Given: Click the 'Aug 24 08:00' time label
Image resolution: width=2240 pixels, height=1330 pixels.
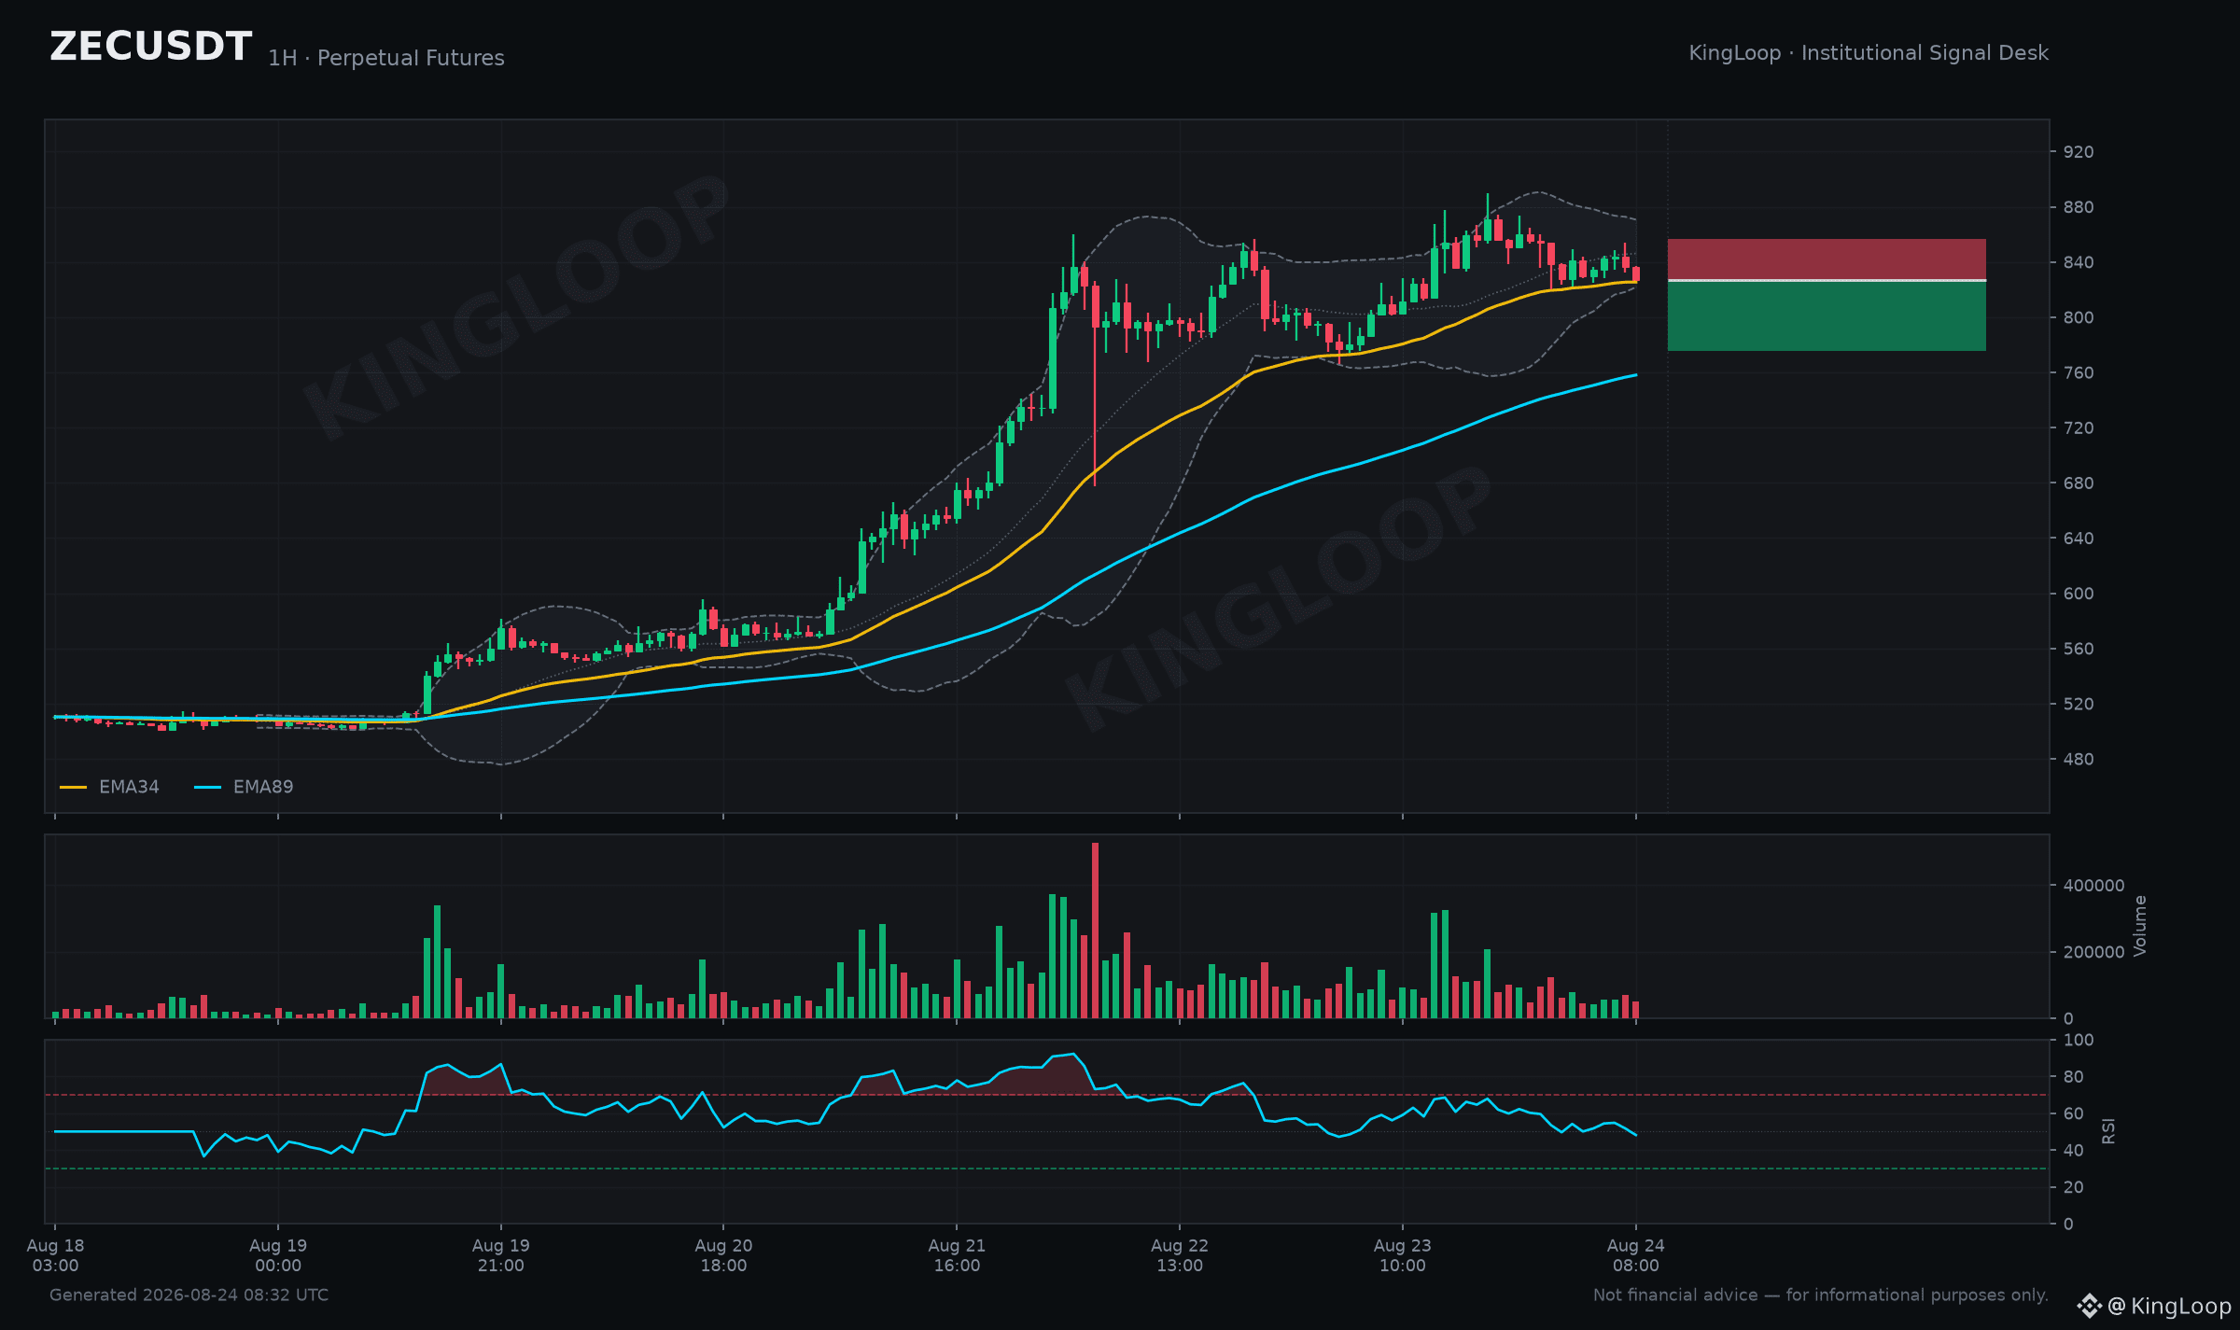Looking at the screenshot, I should coord(1636,1255).
